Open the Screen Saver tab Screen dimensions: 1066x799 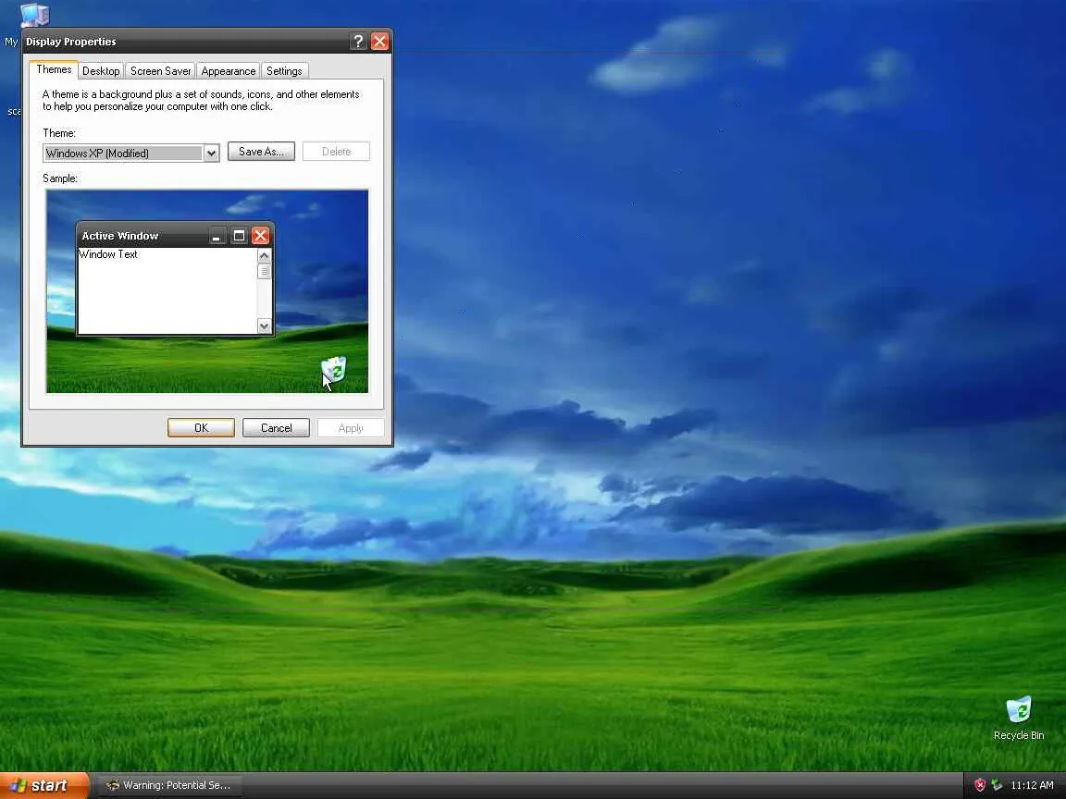pyautogui.click(x=160, y=70)
